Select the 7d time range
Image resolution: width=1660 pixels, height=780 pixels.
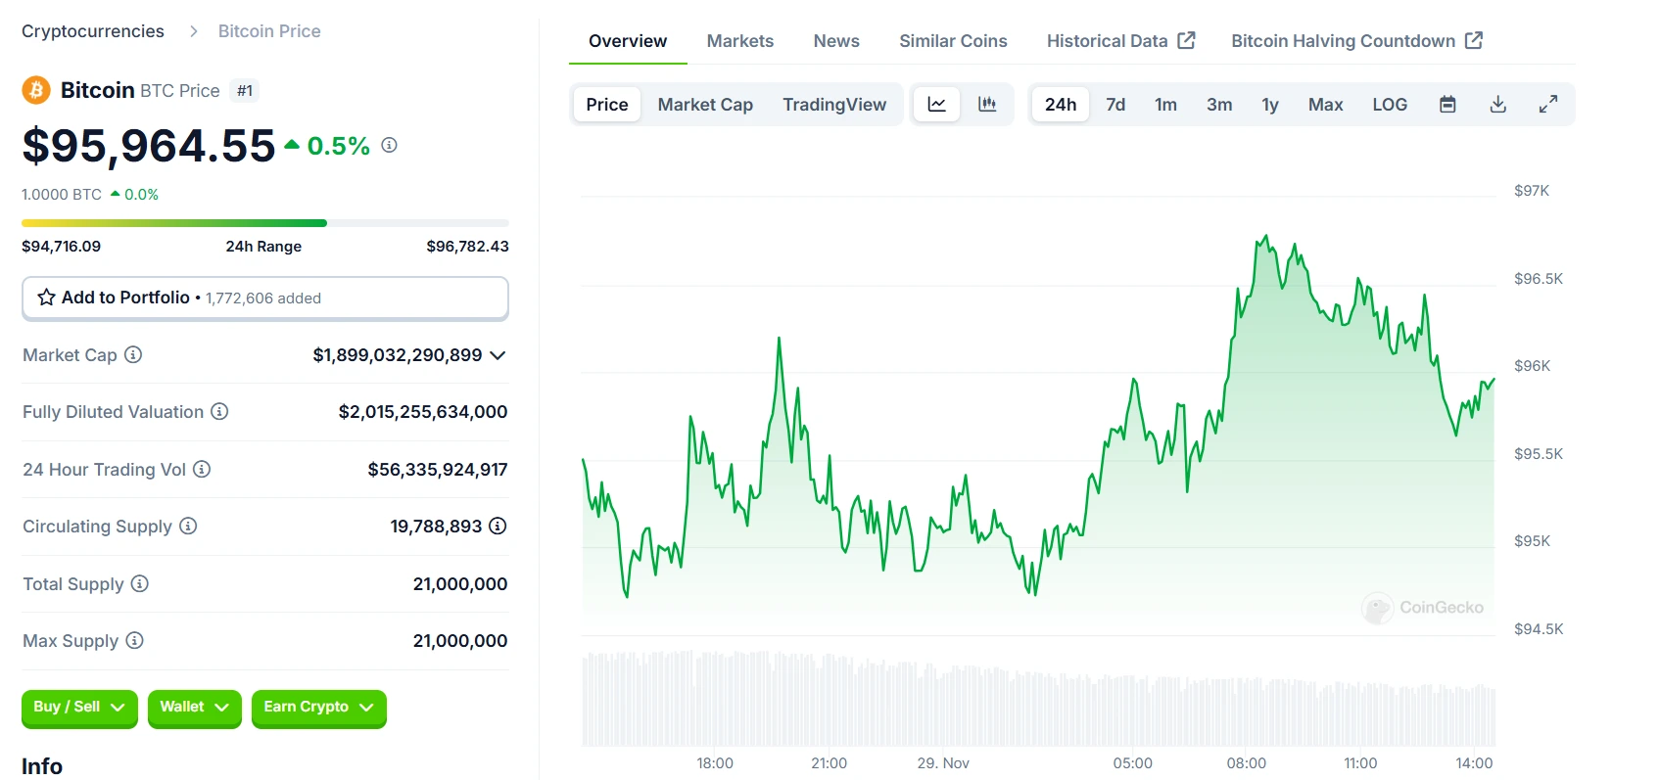coord(1115,104)
